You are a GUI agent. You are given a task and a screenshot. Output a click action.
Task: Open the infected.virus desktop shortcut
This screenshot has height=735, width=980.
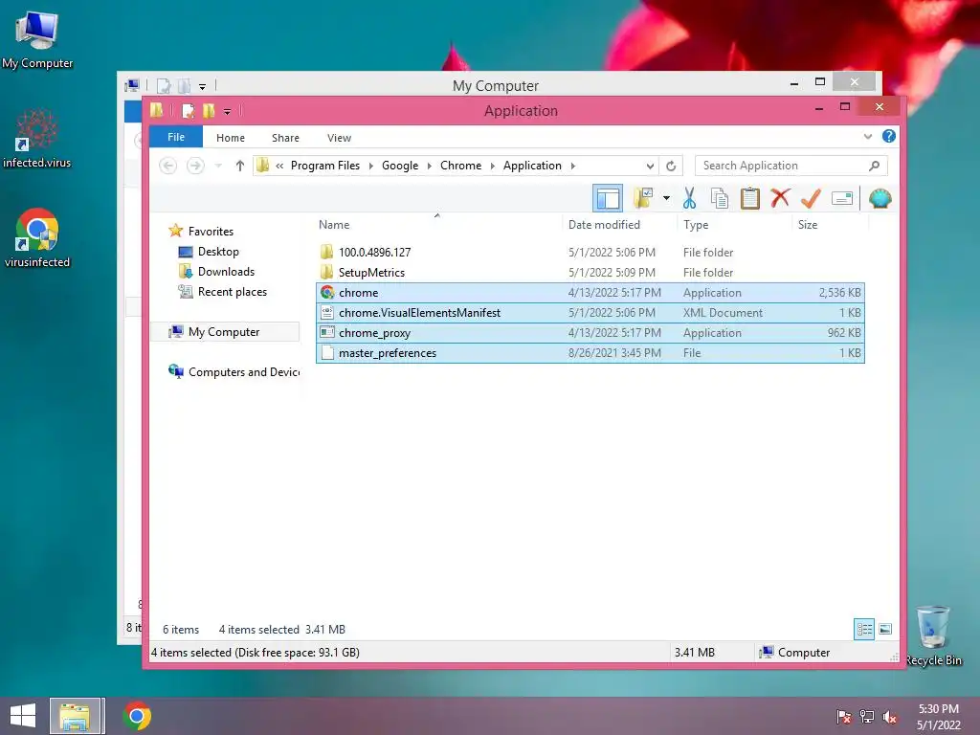pyautogui.click(x=37, y=139)
